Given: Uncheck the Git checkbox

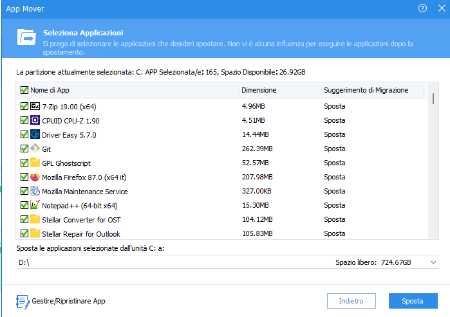Looking at the screenshot, I should [x=24, y=149].
